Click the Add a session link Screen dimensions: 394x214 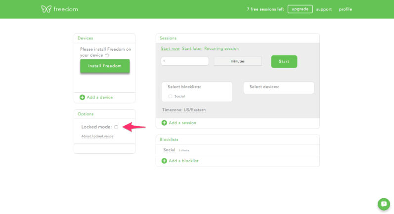coord(182,123)
